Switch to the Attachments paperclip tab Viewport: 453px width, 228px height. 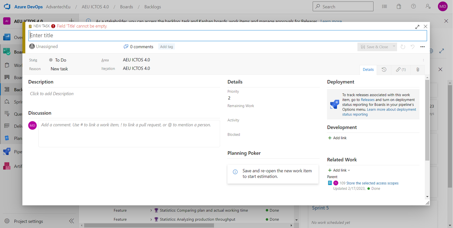(x=418, y=70)
